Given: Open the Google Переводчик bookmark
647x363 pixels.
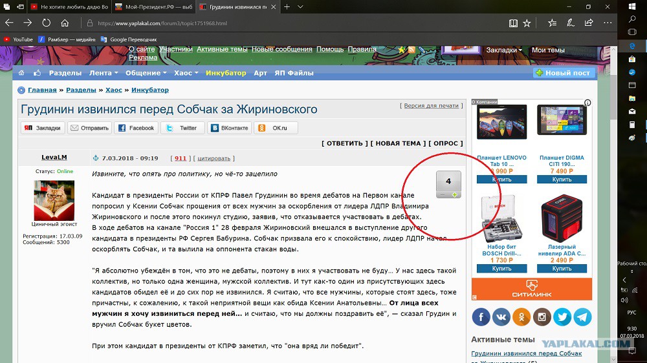Looking at the screenshot, I should click(129, 39).
